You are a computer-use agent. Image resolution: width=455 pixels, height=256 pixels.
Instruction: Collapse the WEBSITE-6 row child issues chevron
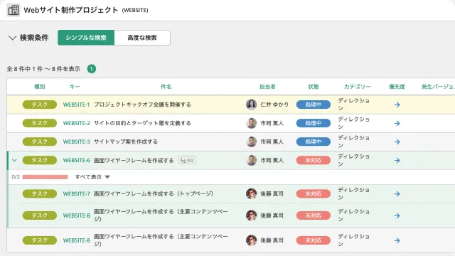click(x=14, y=160)
